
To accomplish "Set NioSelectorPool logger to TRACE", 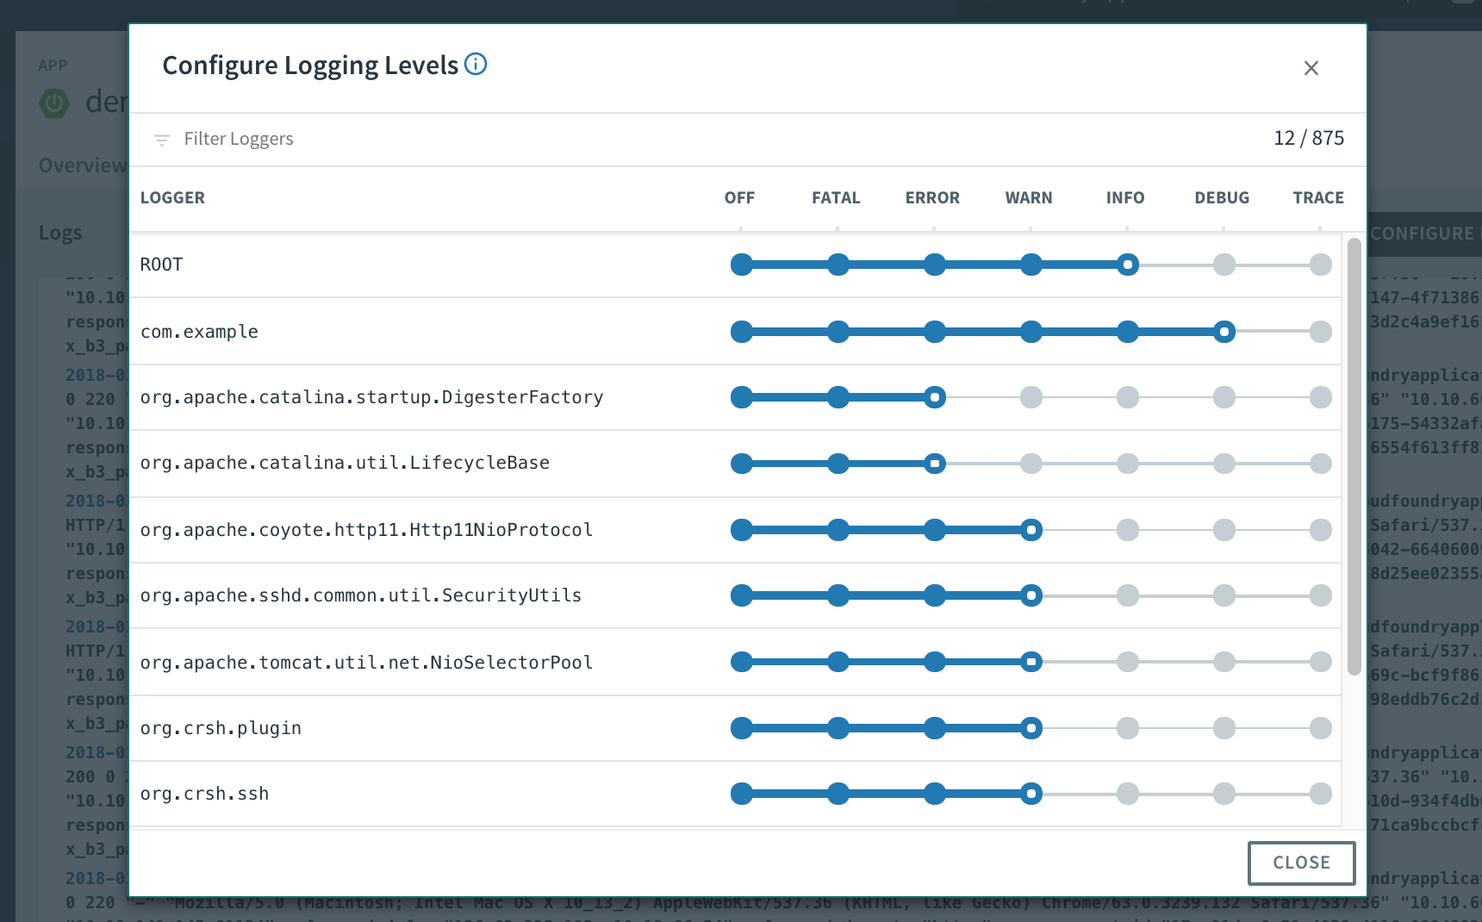I will pyautogui.click(x=1321, y=662).
